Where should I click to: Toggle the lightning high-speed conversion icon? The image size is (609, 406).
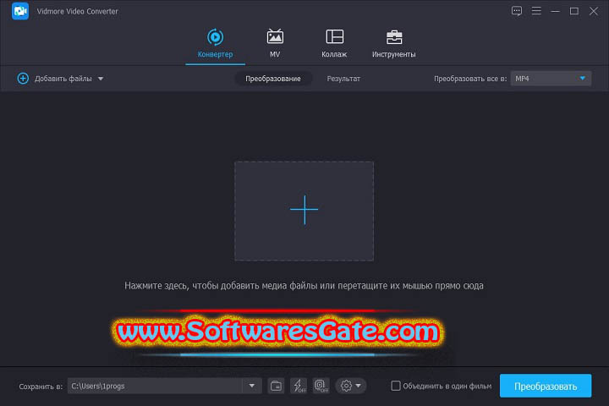click(299, 386)
